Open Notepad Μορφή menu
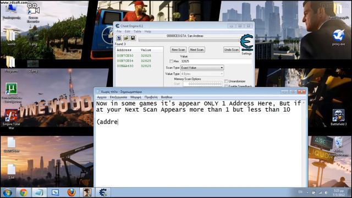 136,97
